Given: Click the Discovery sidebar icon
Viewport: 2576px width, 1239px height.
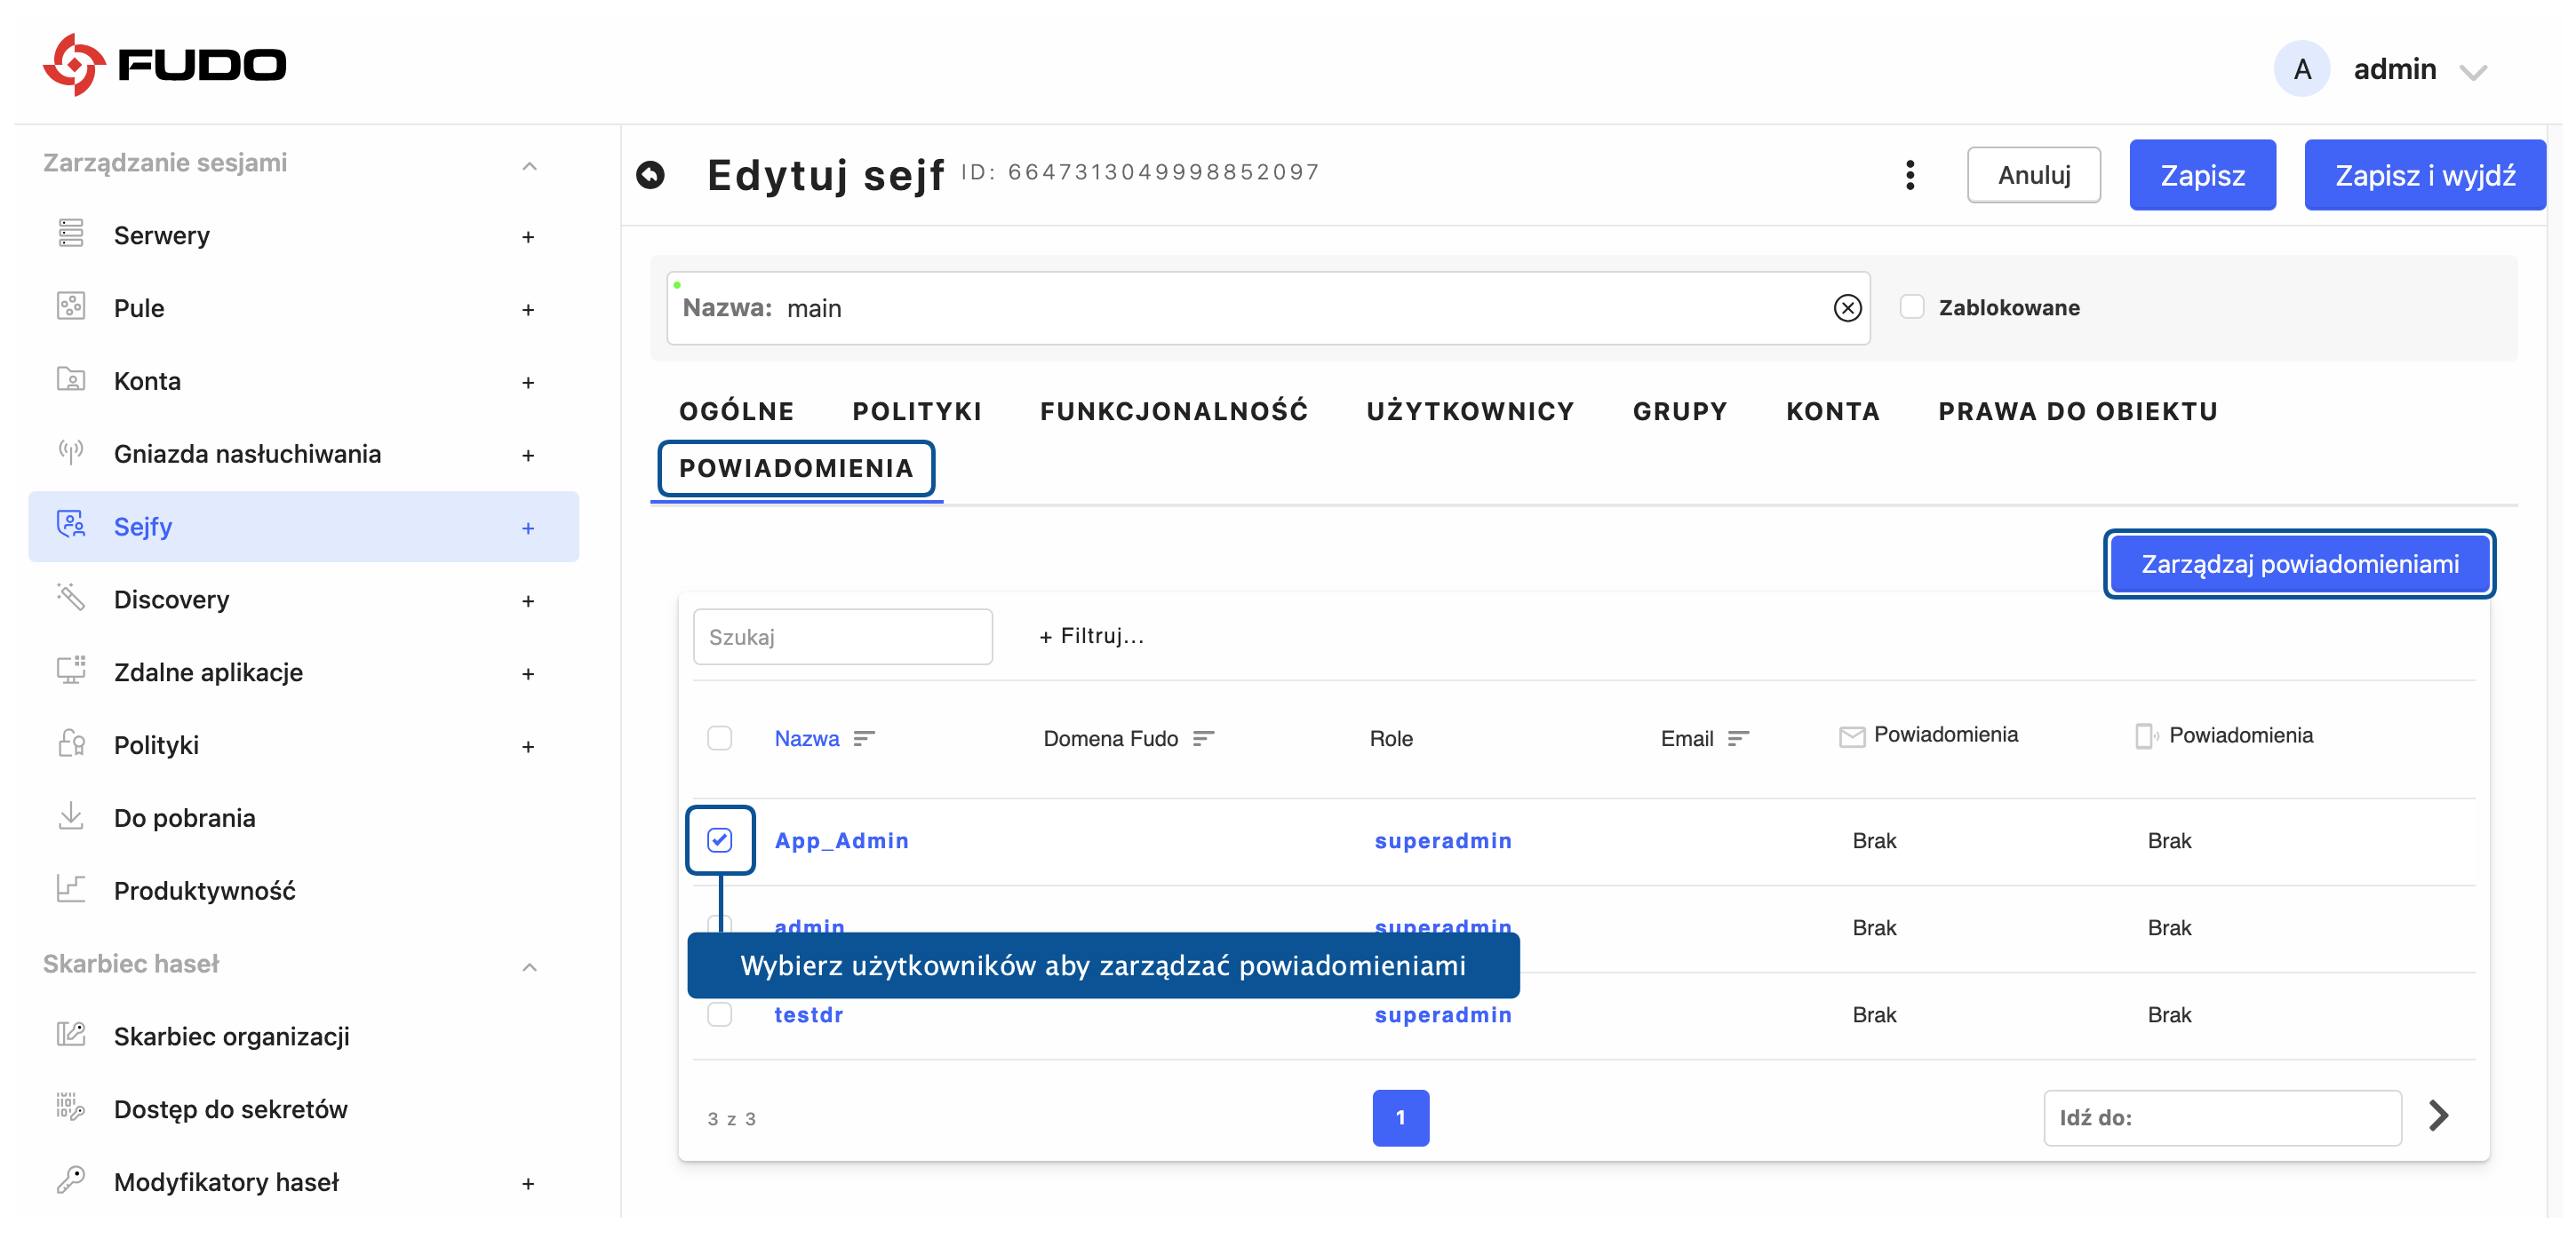Looking at the screenshot, I should [x=71, y=598].
